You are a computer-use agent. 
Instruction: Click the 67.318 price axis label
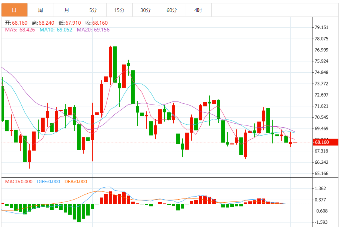[321, 151]
